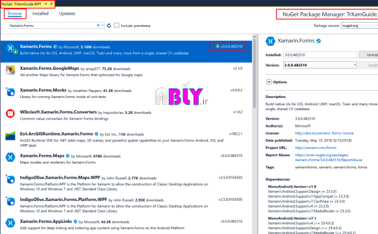Click the Xamarin.Forms.Mocks package icon
Screen dimensions: 378x234
click(x=10, y=92)
